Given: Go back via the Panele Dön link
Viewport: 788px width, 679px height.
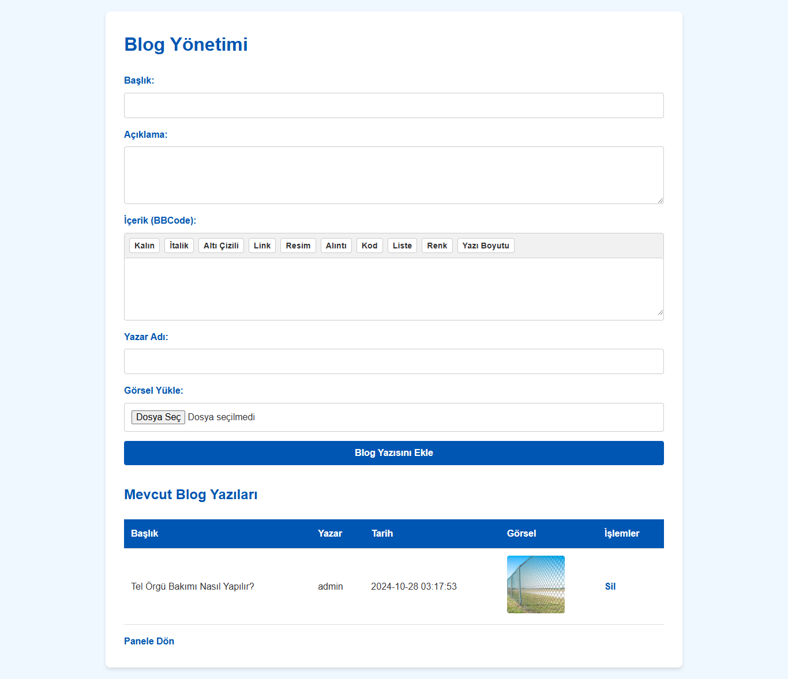Looking at the screenshot, I should tap(149, 641).
